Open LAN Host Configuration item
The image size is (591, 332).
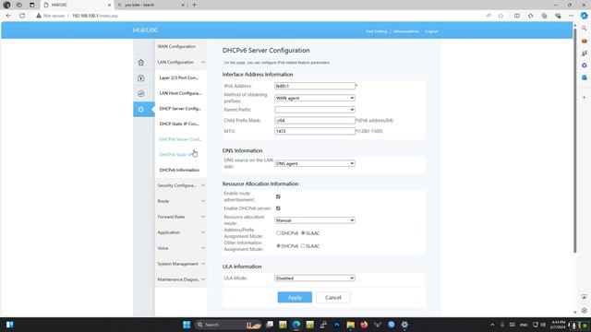click(180, 93)
